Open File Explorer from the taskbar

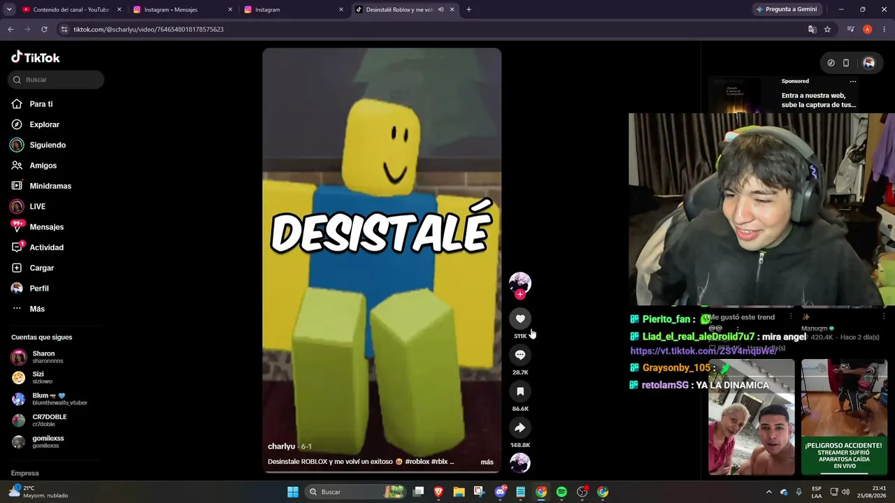pyautogui.click(x=459, y=492)
